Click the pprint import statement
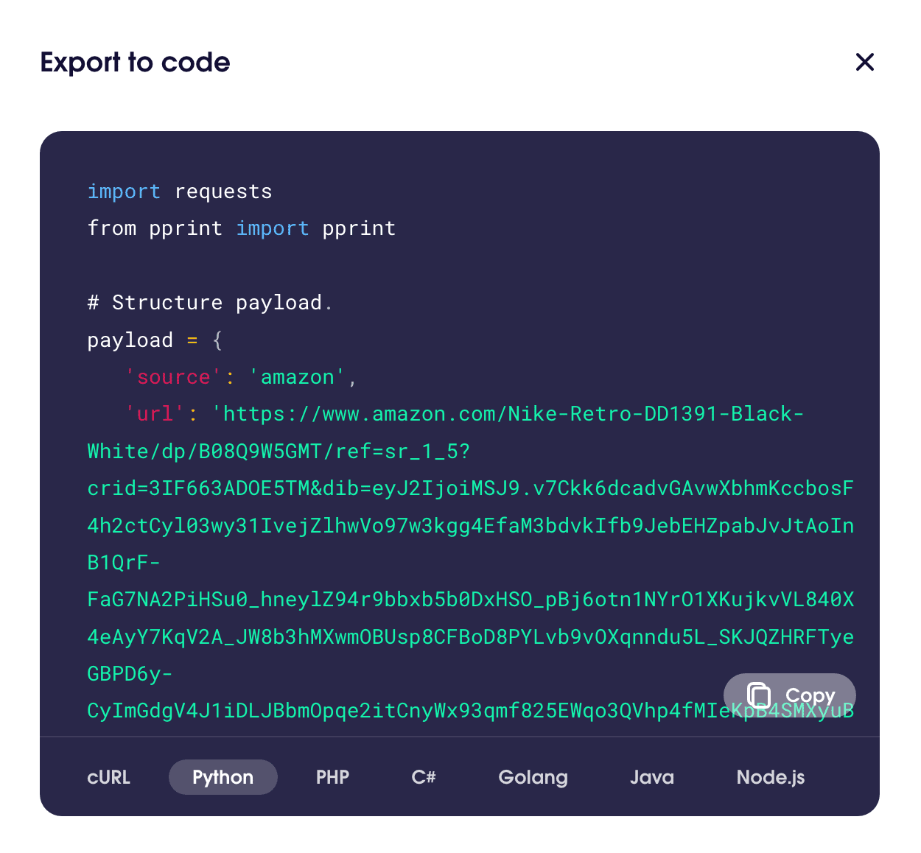The height and width of the screenshot is (853, 921). click(241, 228)
